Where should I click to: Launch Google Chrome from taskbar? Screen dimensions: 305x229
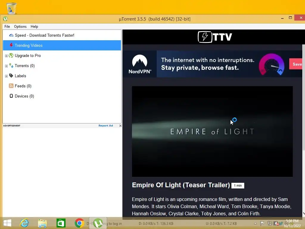tap(79, 223)
